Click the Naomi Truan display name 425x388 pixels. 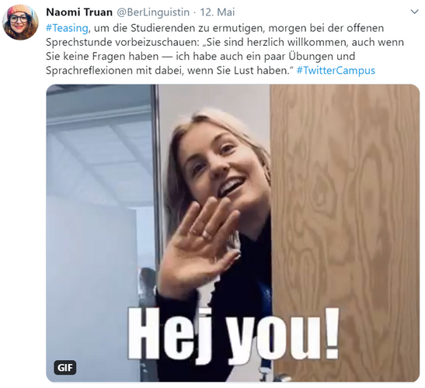(79, 12)
